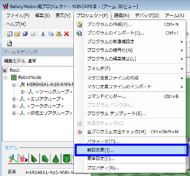This screenshot has height=176, width=190.
Task: Expand プログラムの暗号化(N) submenu
Action: 130,50
